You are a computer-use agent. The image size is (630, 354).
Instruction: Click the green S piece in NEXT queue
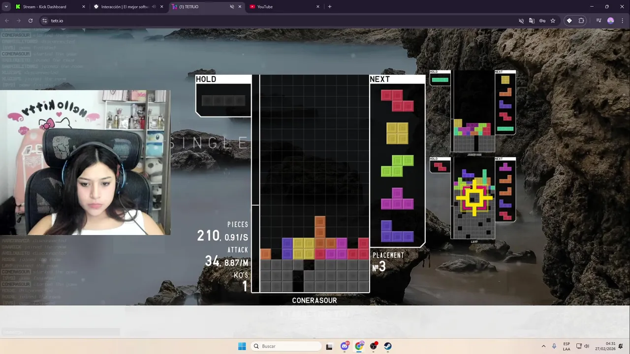click(397, 166)
